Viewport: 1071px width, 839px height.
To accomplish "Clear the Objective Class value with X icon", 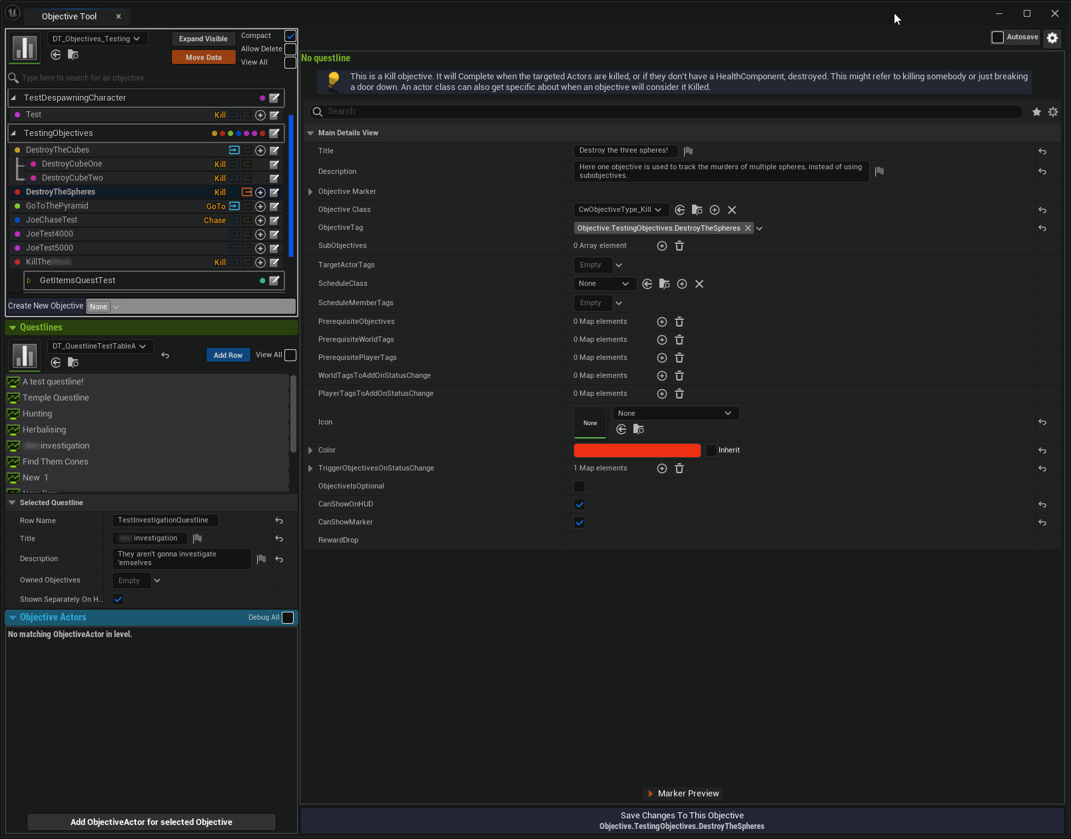I will click(x=732, y=210).
